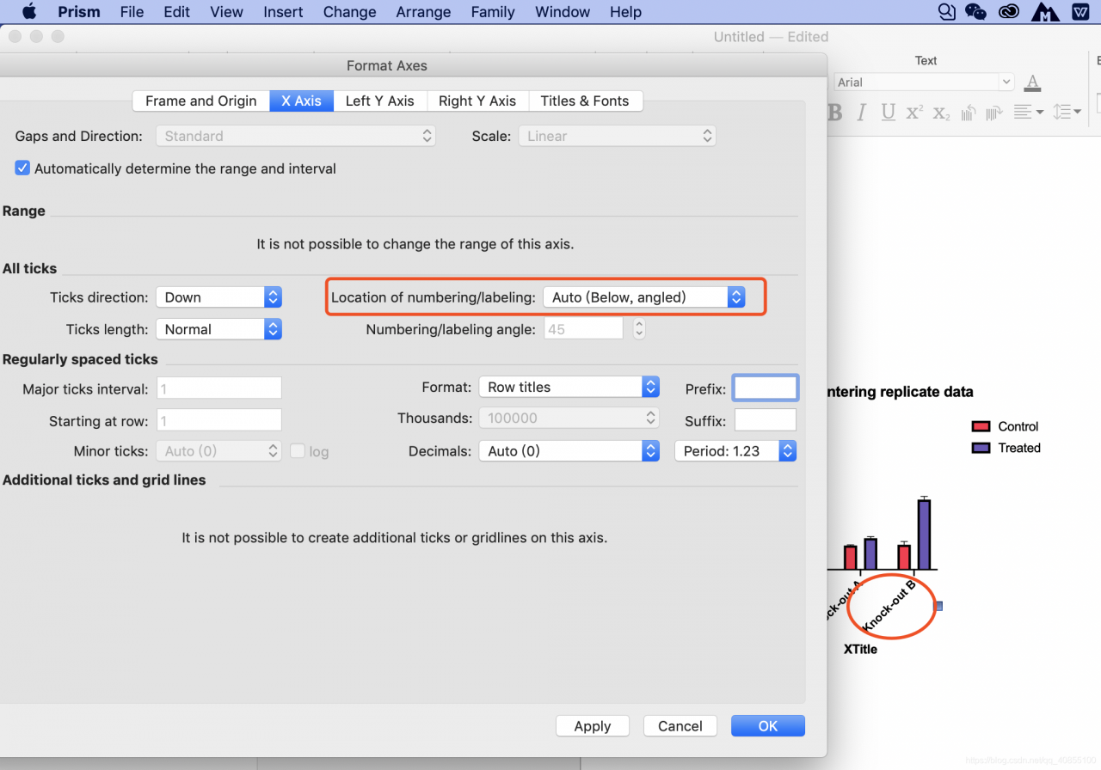This screenshot has width=1101, height=770.
Task: Click the mountain M menu bar icon
Action: click(1045, 12)
